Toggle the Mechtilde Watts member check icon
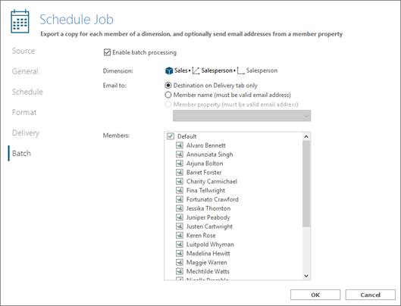 180,271
